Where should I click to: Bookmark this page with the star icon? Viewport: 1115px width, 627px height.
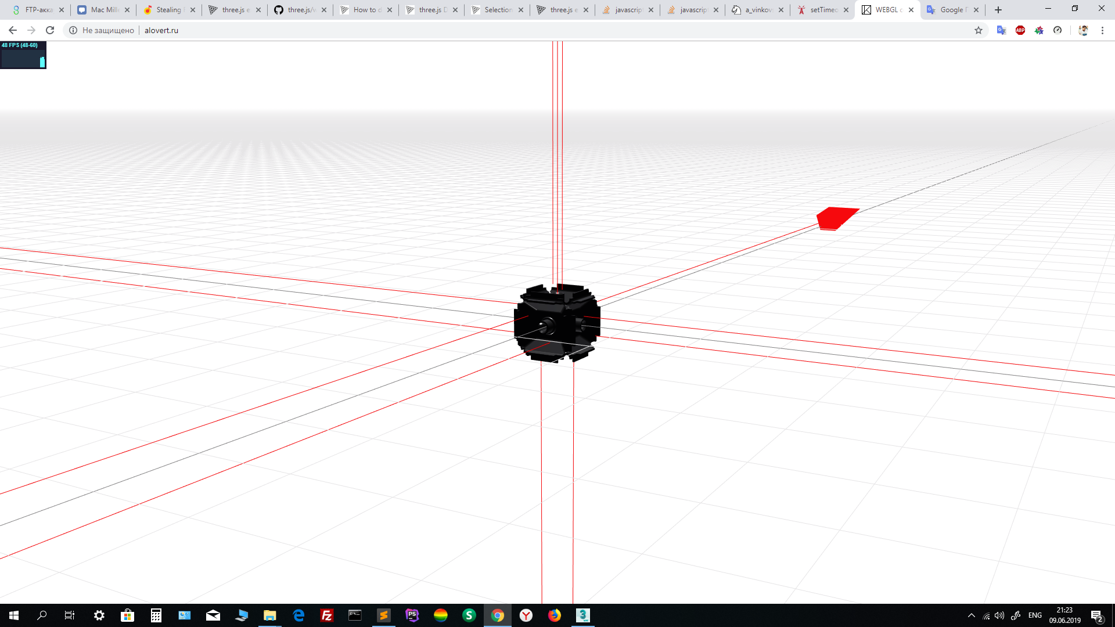point(979,30)
